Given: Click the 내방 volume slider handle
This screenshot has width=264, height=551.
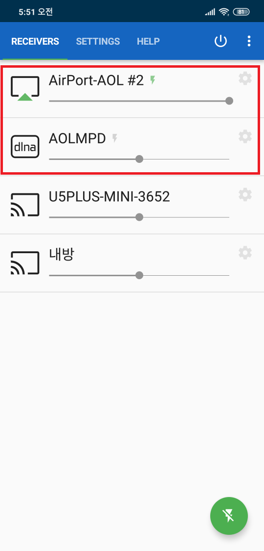Looking at the screenshot, I should click(x=139, y=275).
